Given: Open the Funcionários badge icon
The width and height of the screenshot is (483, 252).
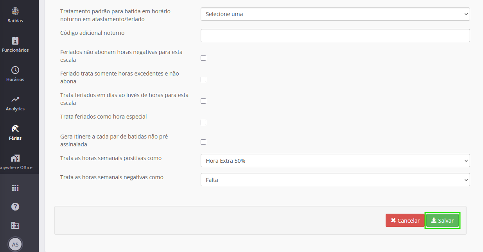Looking at the screenshot, I should tap(15, 41).
